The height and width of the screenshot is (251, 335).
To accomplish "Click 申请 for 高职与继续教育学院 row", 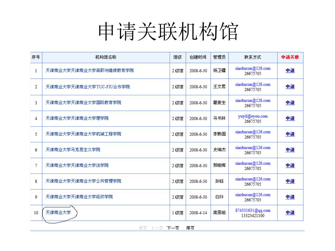I will pyautogui.click(x=290, y=71).
